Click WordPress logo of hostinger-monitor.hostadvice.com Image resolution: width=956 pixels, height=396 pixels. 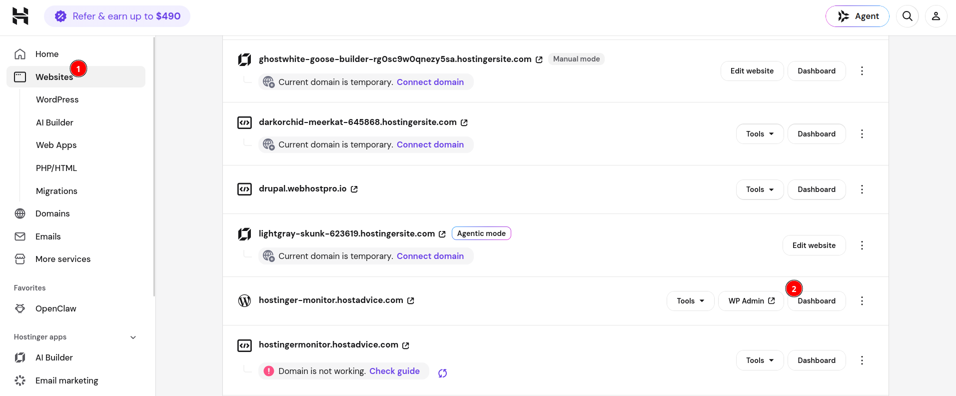244,300
